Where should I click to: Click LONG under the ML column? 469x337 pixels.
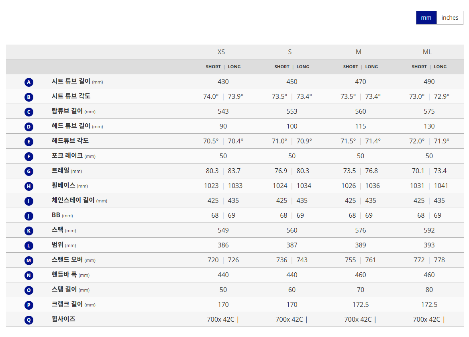(440, 67)
